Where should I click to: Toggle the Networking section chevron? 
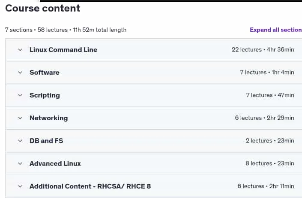20,118
